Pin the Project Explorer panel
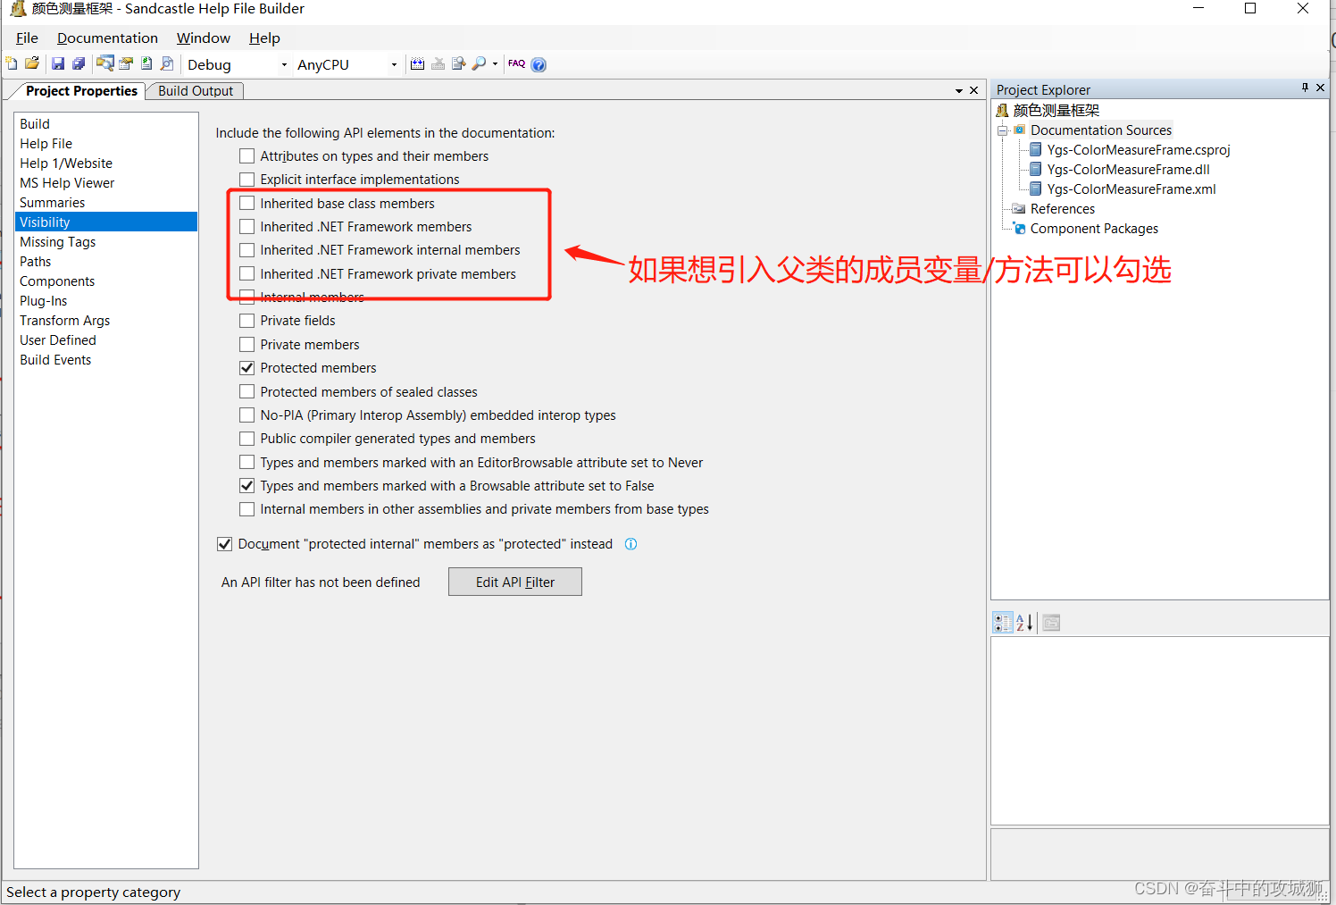 pyautogui.click(x=1305, y=88)
